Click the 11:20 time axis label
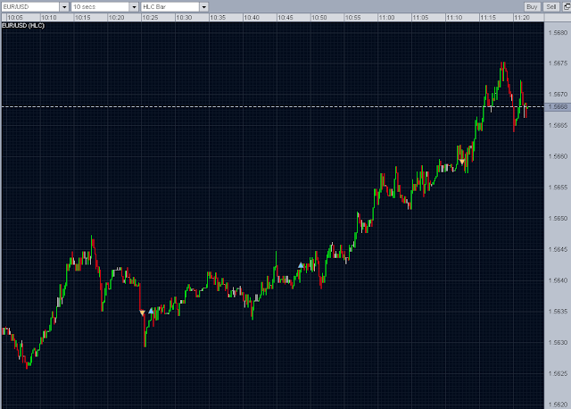This screenshot has height=409, width=571. (522, 18)
